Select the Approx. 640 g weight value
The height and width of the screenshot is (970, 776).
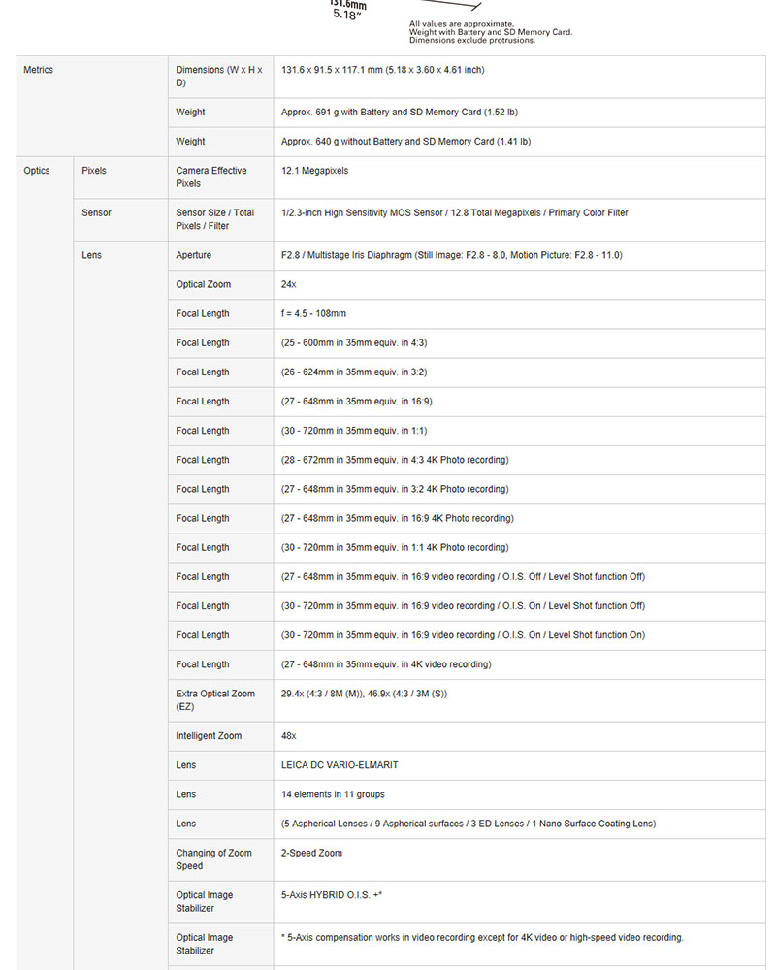[405, 142]
